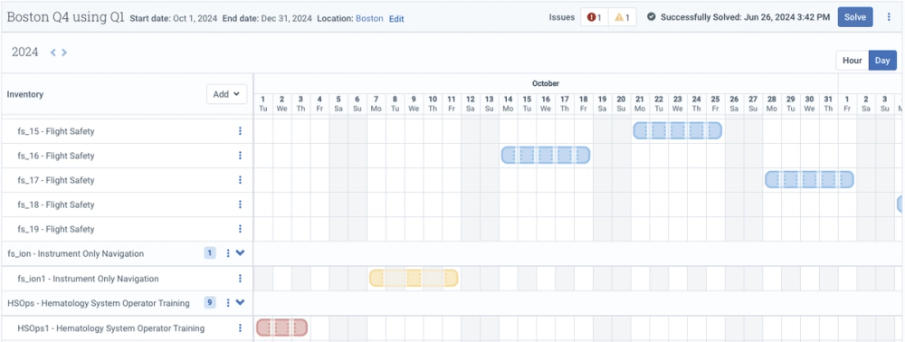This screenshot has width=905, height=342.
Task: Open the Boston location link
Action: pyautogui.click(x=369, y=18)
